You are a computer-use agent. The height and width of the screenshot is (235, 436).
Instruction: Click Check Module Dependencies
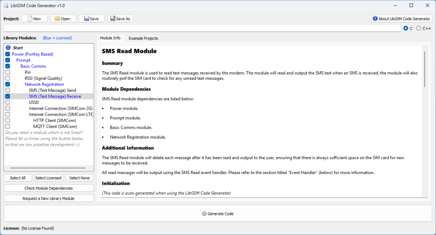tap(49, 188)
